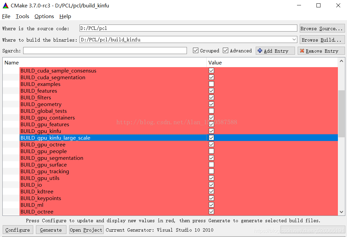The width and height of the screenshot is (347, 237).
Task: Enable BUILD_gpu_people checkbox
Action: (x=211, y=151)
